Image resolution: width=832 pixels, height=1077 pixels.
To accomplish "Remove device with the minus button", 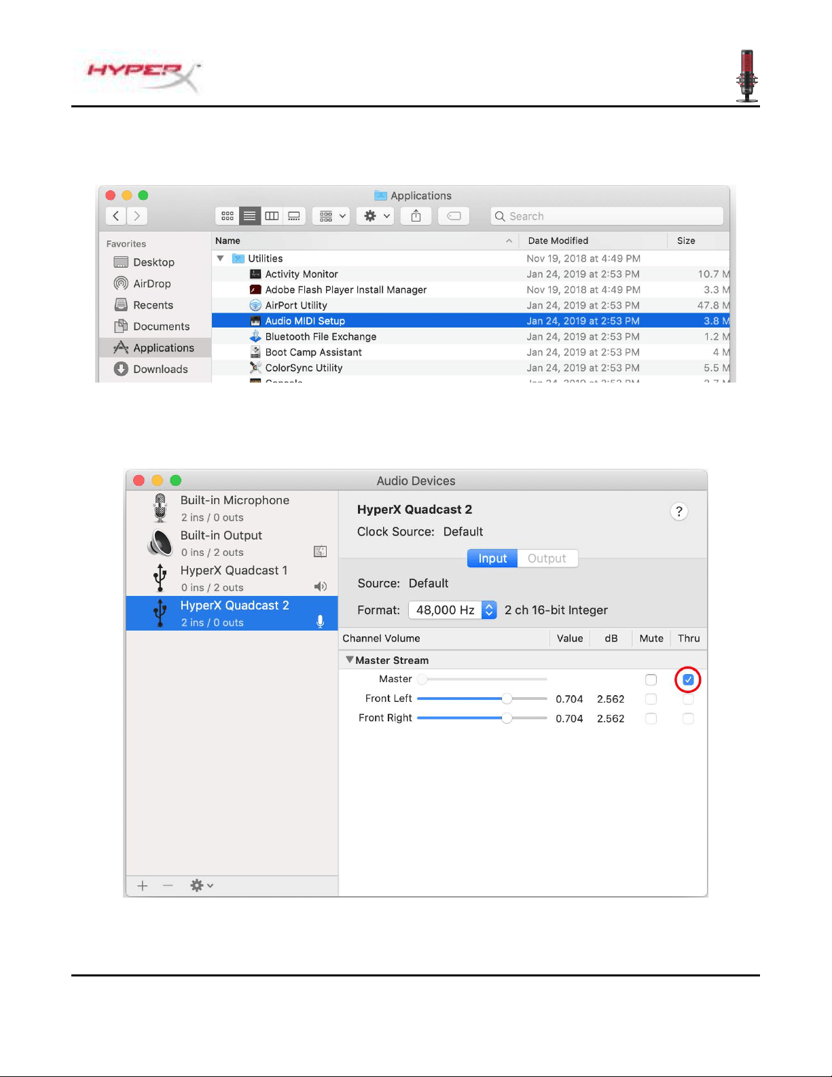I will pyautogui.click(x=168, y=885).
